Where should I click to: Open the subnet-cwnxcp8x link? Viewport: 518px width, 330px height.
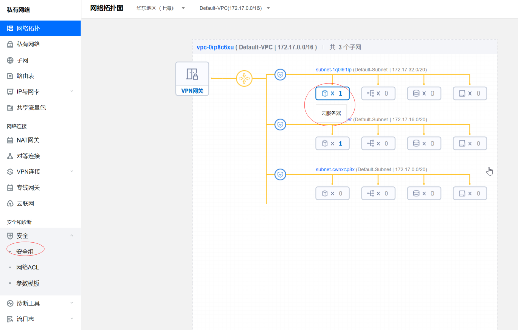pyautogui.click(x=335, y=170)
